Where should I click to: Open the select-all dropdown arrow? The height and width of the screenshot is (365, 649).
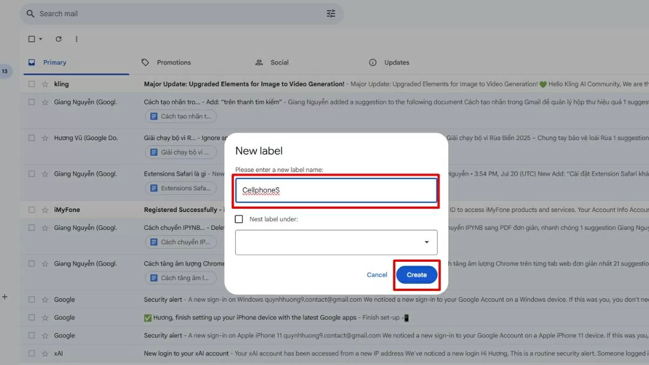(x=41, y=39)
